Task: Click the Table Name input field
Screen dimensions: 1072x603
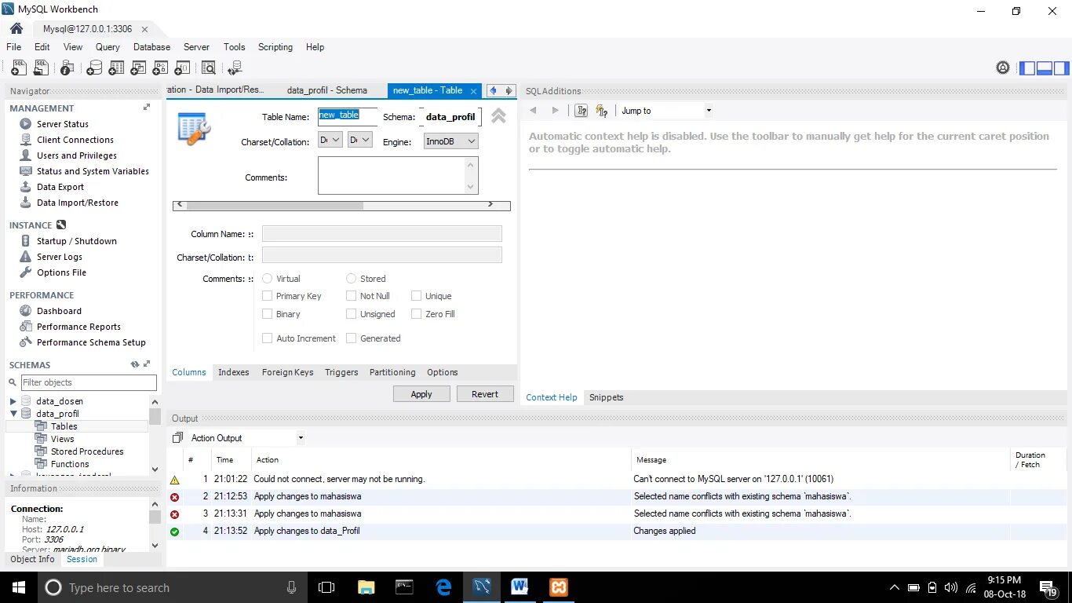Action: point(348,116)
